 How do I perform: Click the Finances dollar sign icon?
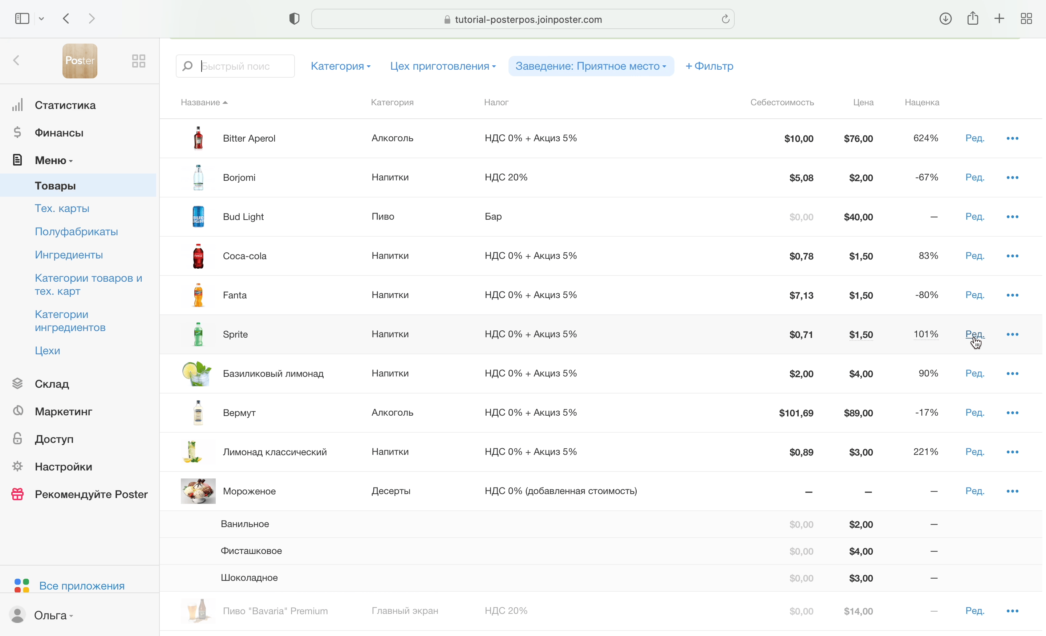[17, 133]
